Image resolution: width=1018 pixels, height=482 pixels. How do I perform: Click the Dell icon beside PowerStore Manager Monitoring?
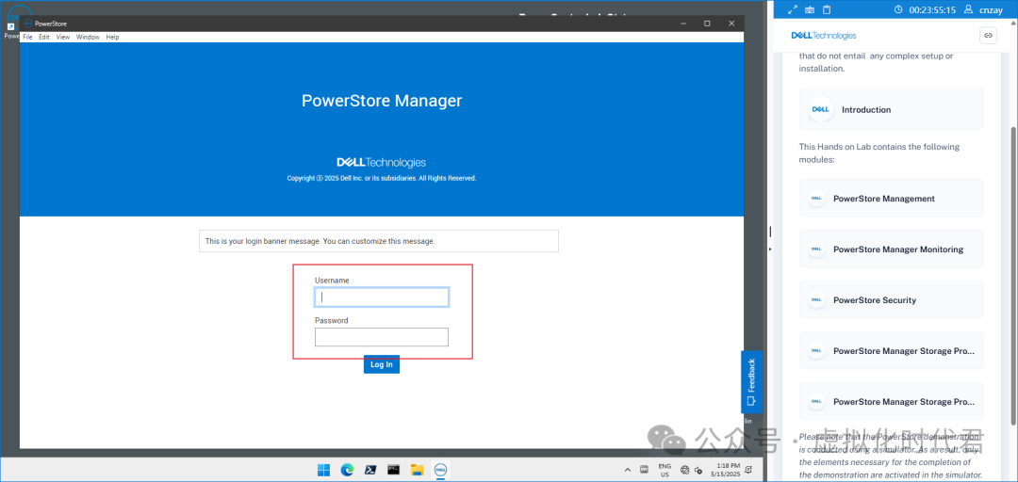pyautogui.click(x=816, y=249)
